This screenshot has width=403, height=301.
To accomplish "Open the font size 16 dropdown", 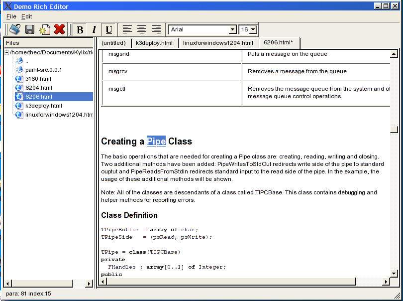I will click(253, 30).
